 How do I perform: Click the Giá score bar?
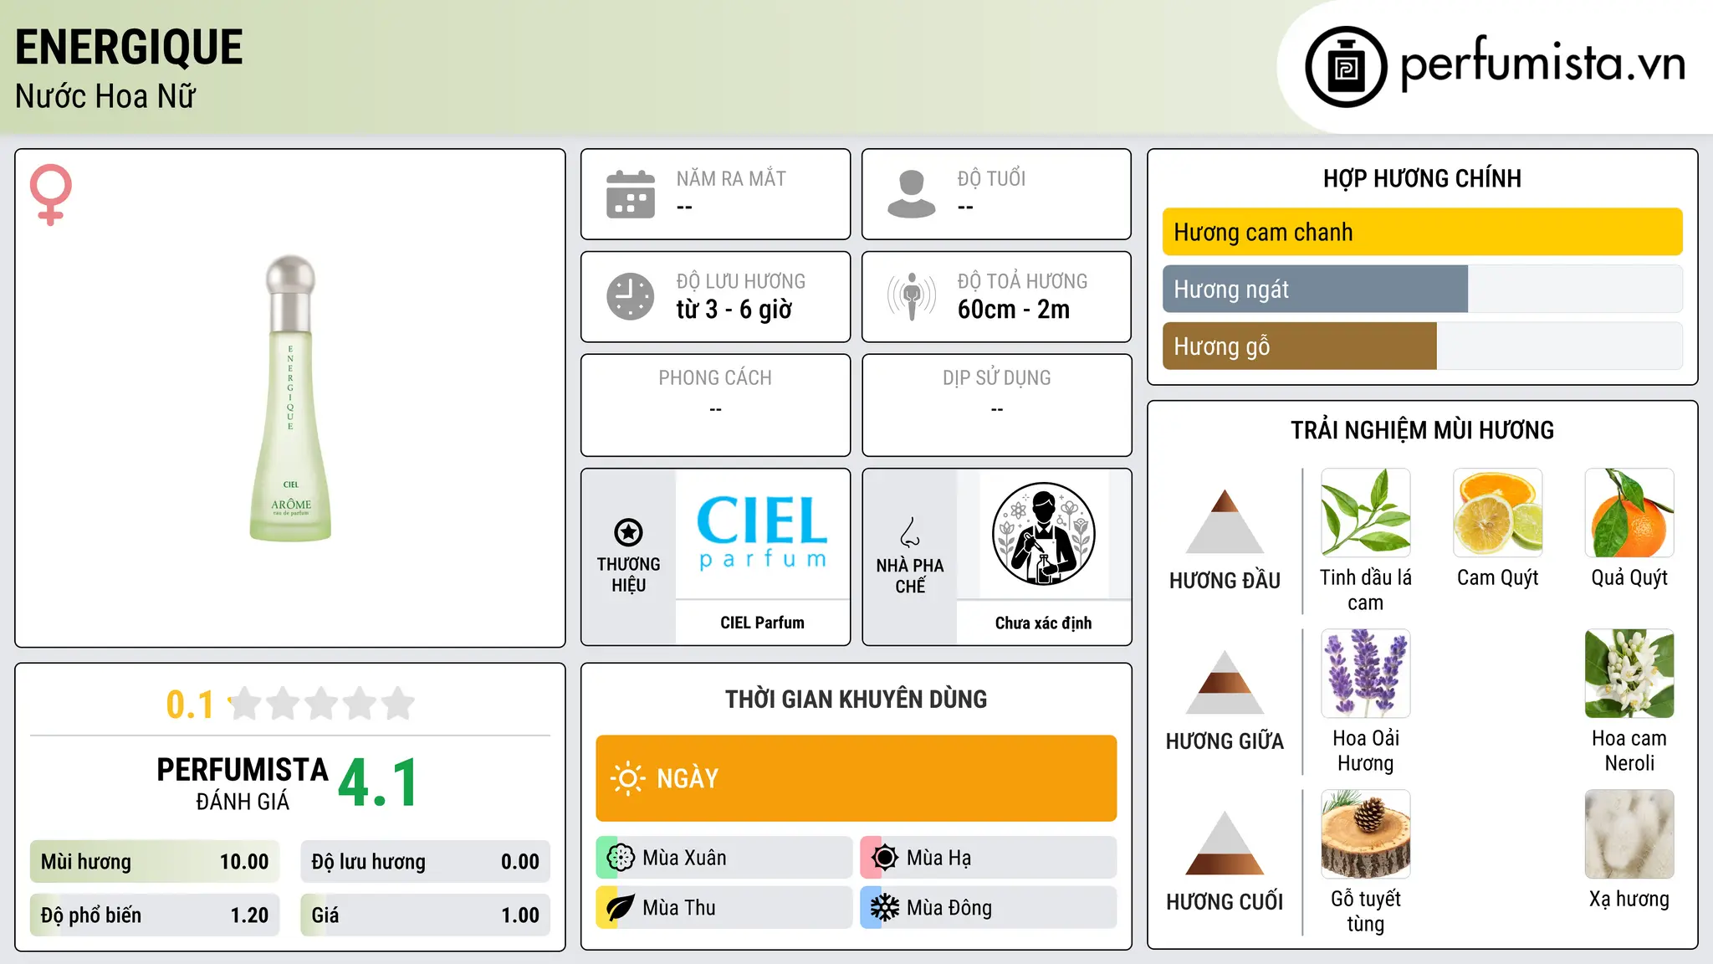point(425,915)
